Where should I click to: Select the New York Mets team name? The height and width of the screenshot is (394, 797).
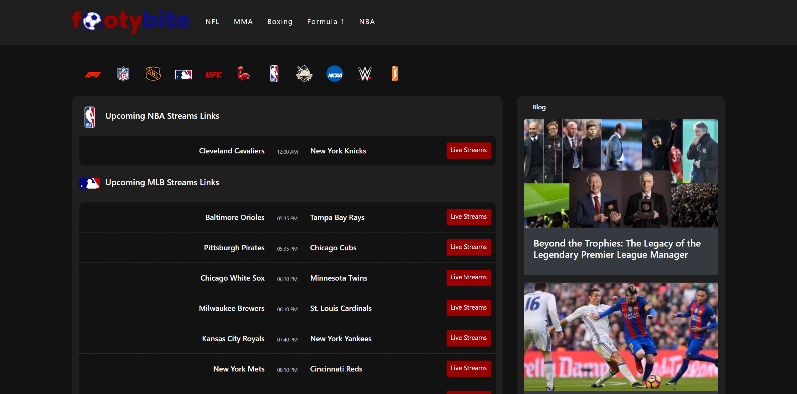239,369
